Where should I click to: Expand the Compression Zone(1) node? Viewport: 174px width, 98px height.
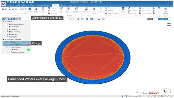[6, 24]
